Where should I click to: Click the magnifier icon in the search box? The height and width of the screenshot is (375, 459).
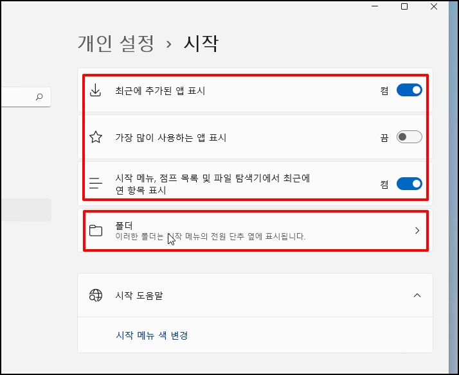point(39,97)
